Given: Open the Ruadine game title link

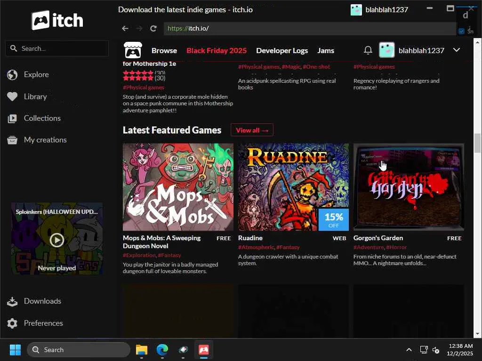Looking at the screenshot, I should coord(250,238).
